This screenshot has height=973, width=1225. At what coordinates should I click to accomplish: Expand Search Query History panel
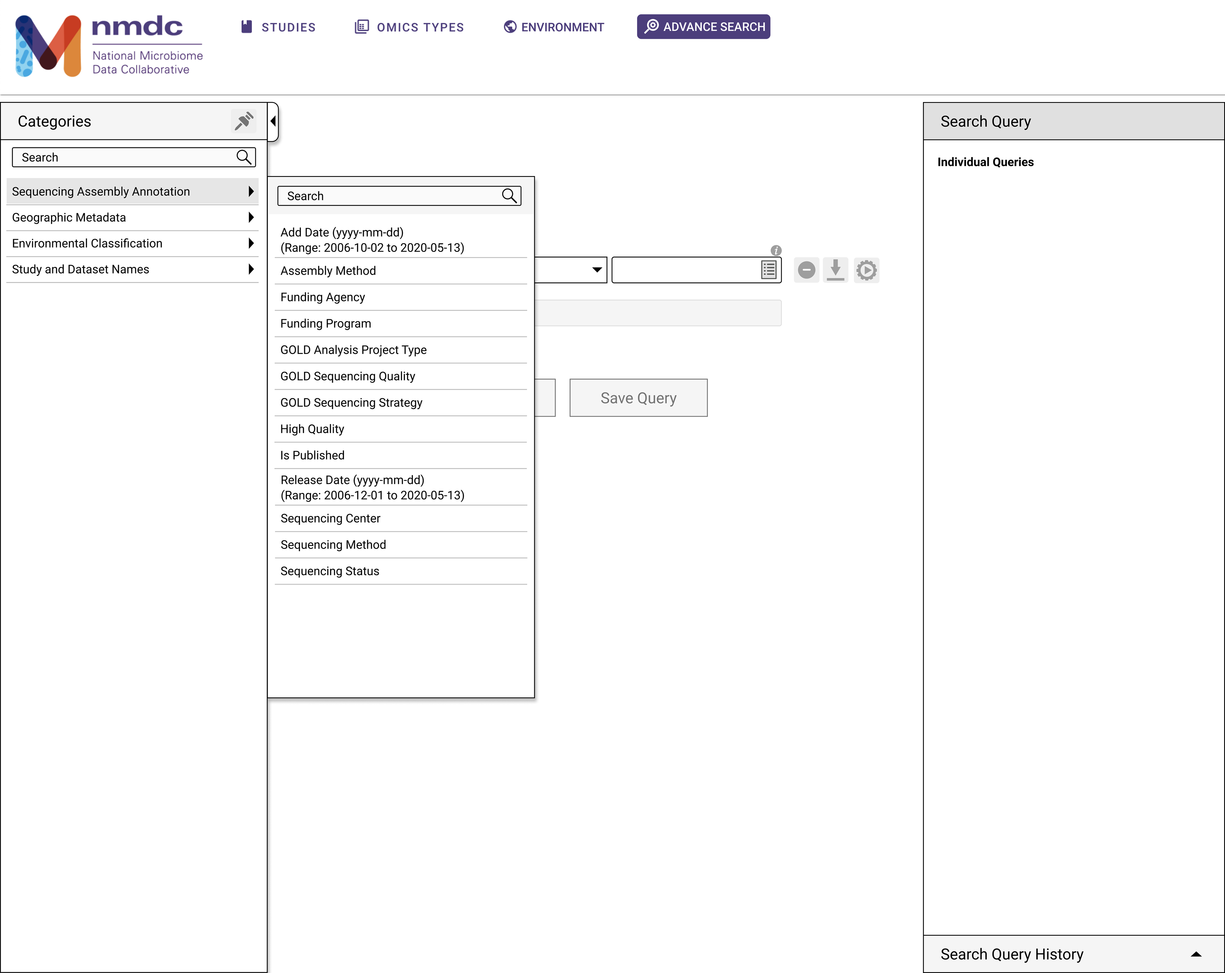coord(1195,954)
